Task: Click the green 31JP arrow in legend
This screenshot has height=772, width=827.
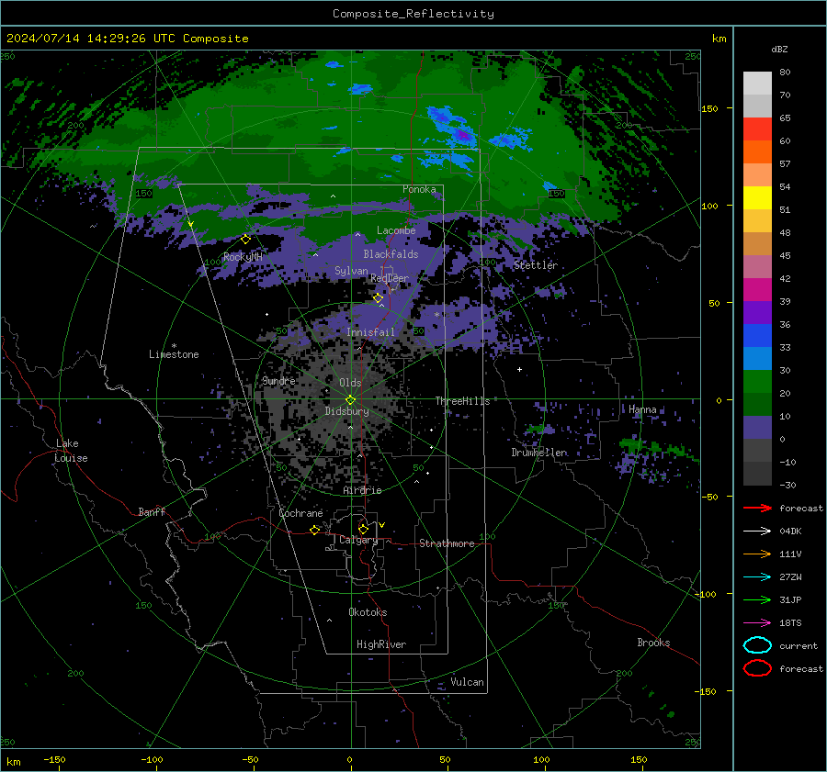Action: (x=757, y=599)
